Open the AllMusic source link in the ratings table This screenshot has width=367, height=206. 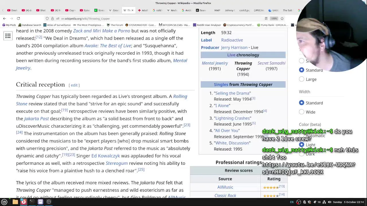tap(225, 187)
